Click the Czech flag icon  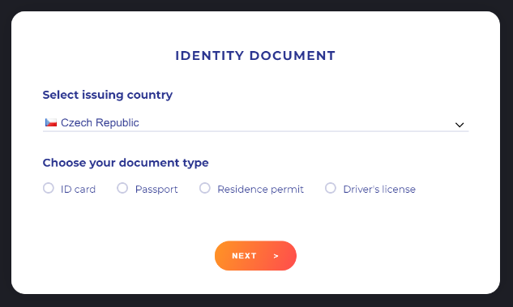[51, 122]
